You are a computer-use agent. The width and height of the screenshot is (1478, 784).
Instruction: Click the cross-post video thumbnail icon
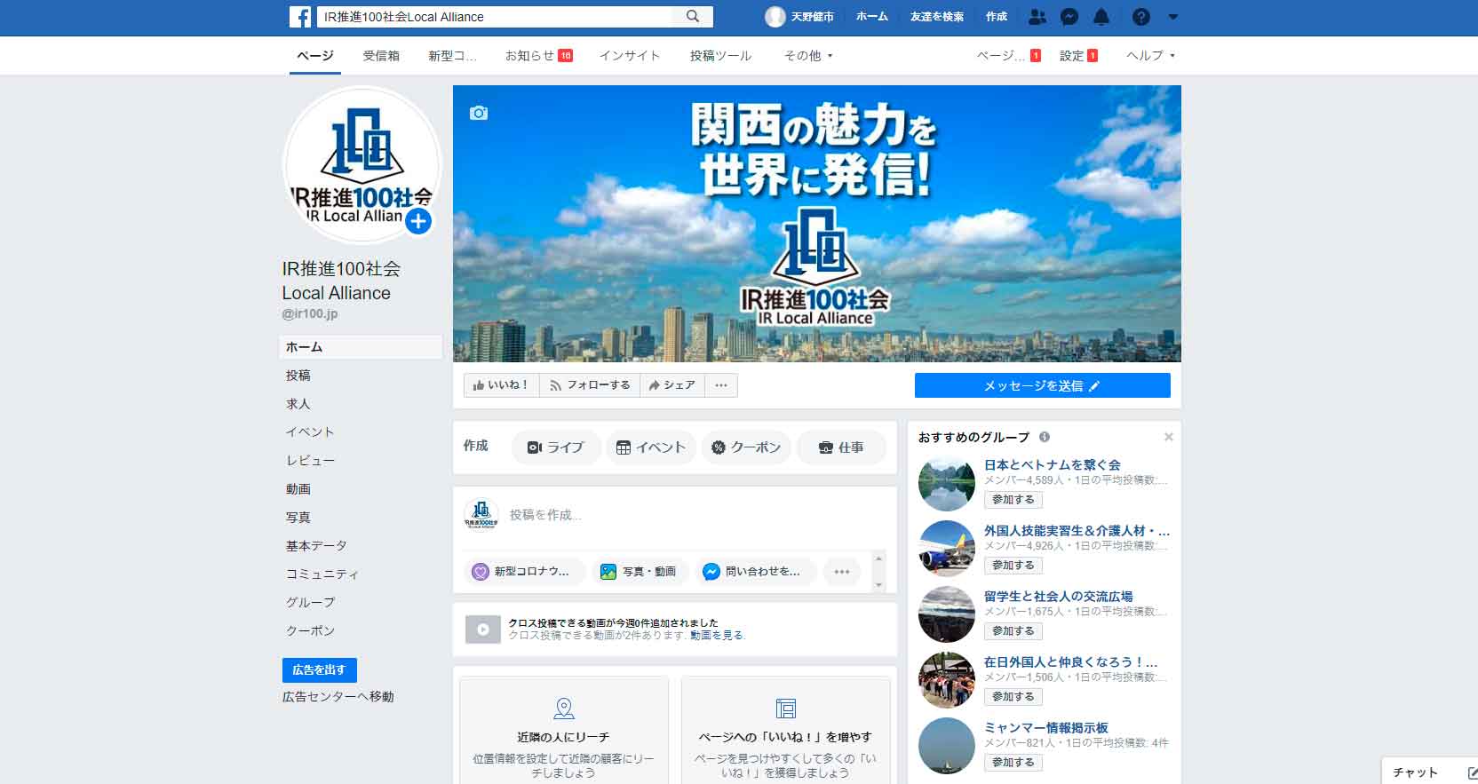[x=483, y=630]
